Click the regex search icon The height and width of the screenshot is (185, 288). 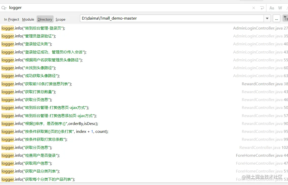pos(287,8)
